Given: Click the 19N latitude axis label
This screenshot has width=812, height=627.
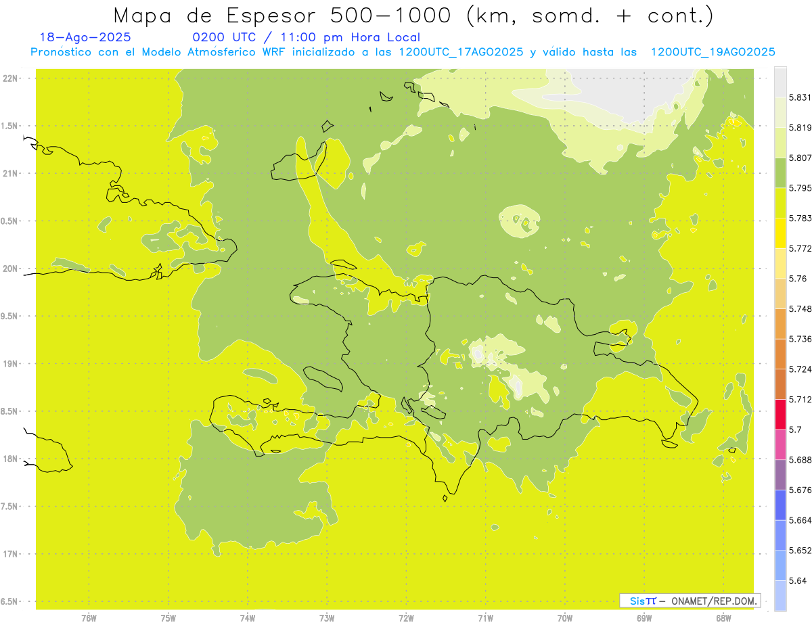Looking at the screenshot, I should 11,364.
